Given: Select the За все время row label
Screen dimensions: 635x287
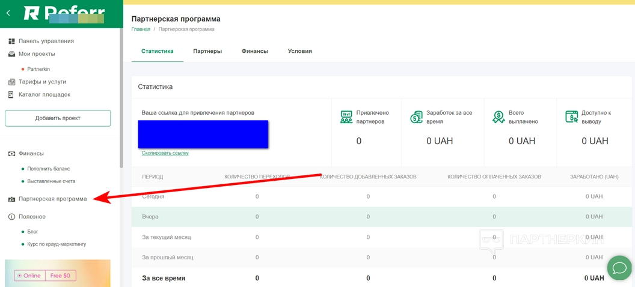Looking at the screenshot, I should tap(164, 278).
